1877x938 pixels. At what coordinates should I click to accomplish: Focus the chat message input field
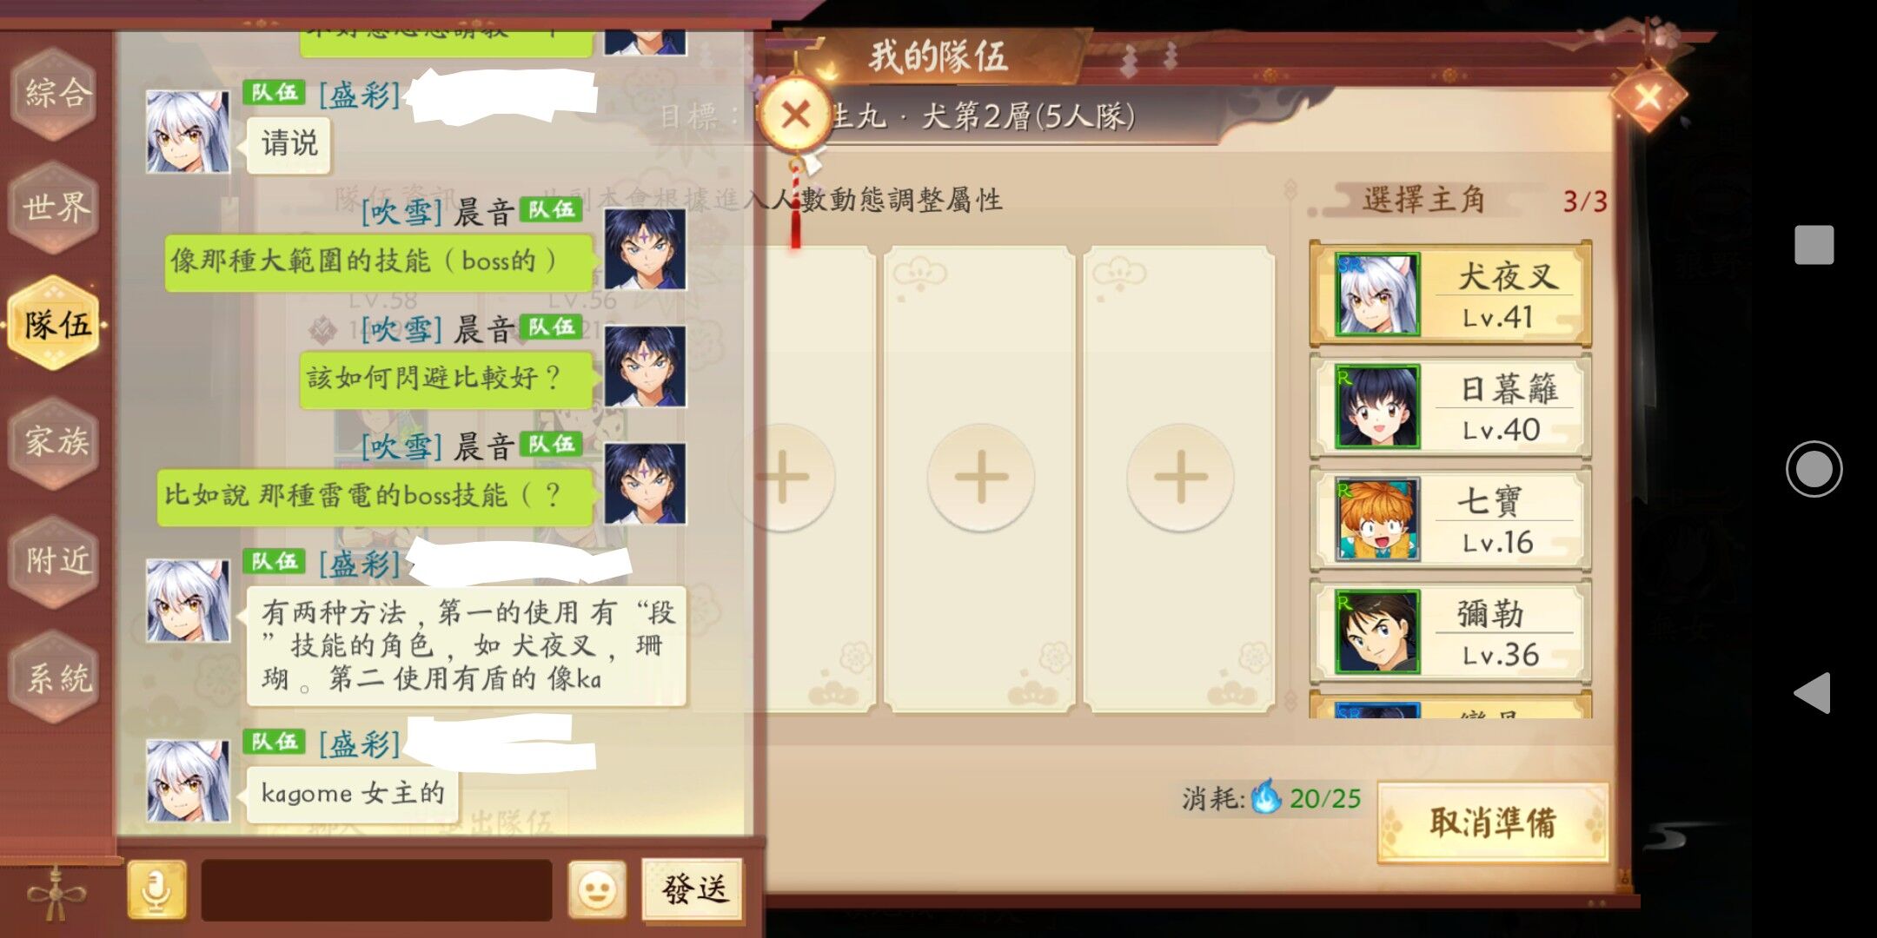coord(376,889)
